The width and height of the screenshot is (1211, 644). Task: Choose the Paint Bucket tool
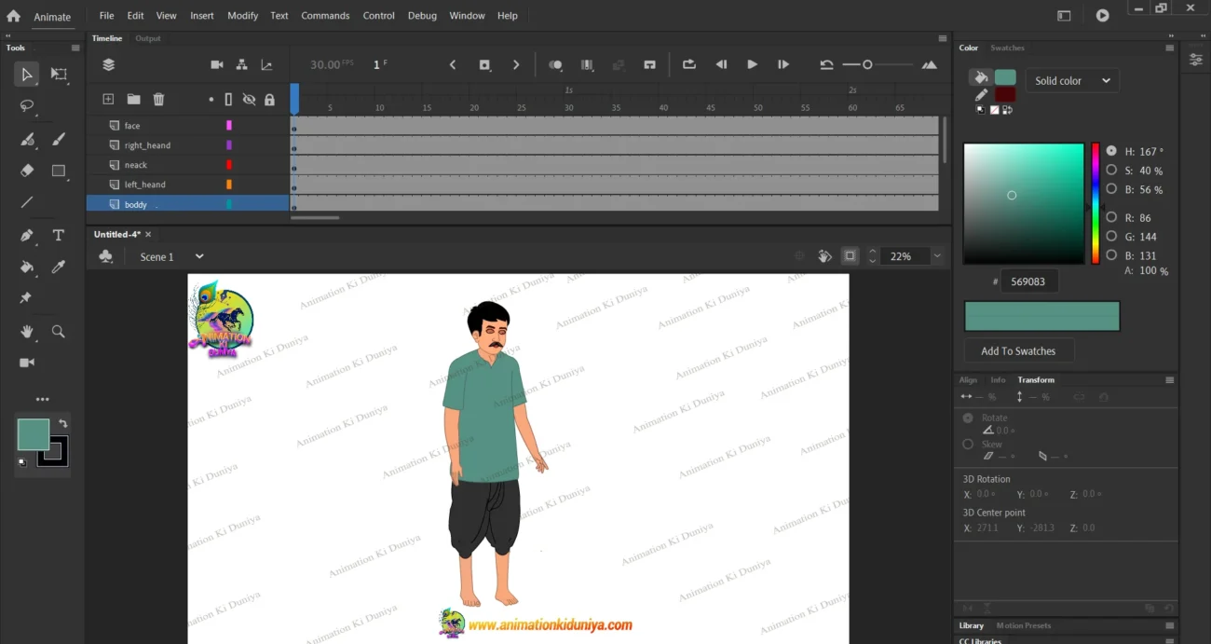27,267
